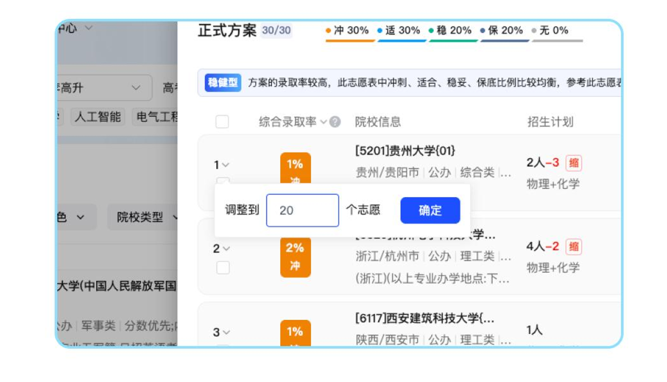Image resolution: width=667 pixels, height=382 pixels.
Task: Click the blue 适 30% legend dot
Action: (379, 31)
